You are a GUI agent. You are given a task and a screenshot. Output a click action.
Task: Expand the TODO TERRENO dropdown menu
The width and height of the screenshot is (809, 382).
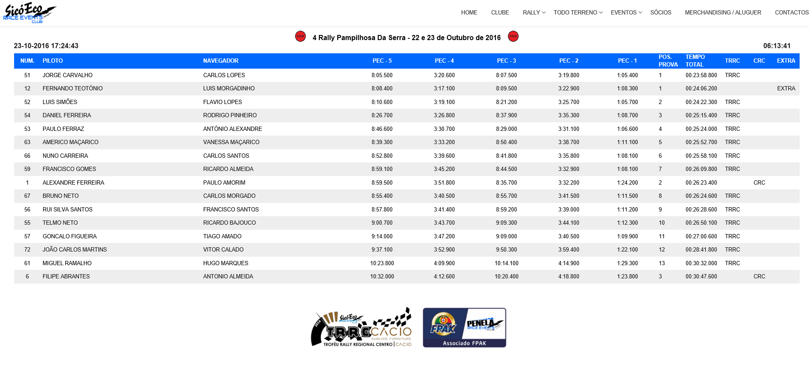578,13
